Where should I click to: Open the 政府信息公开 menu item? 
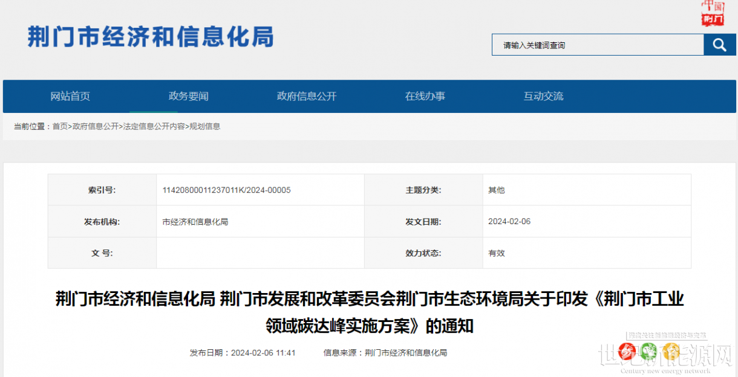(x=307, y=96)
